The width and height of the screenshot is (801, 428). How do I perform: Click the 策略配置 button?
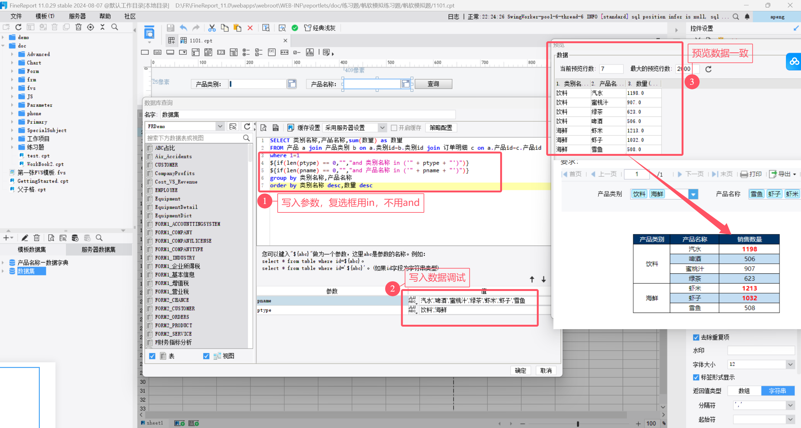pyautogui.click(x=441, y=128)
